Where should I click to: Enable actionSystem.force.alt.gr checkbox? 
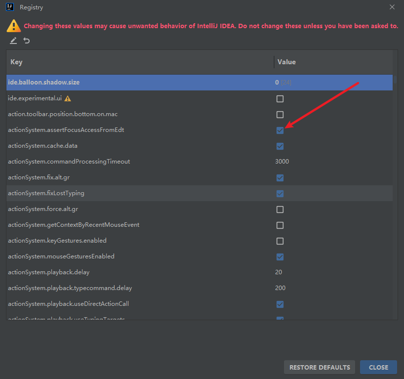click(280, 210)
